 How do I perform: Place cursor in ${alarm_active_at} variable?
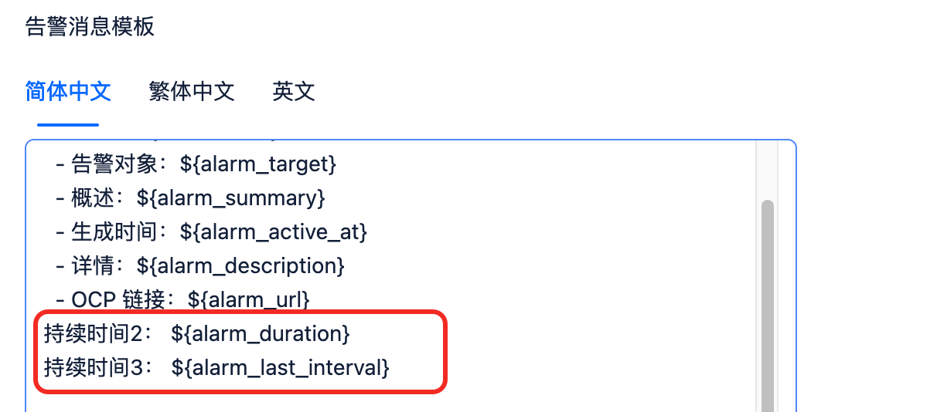pos(273,231)
